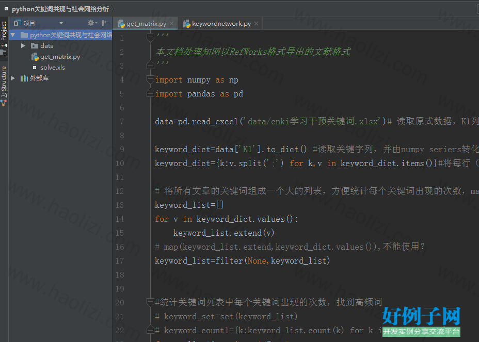Hide the project tool window
Image resolution: width=479 pixels, height=342 pixels.
105,23
